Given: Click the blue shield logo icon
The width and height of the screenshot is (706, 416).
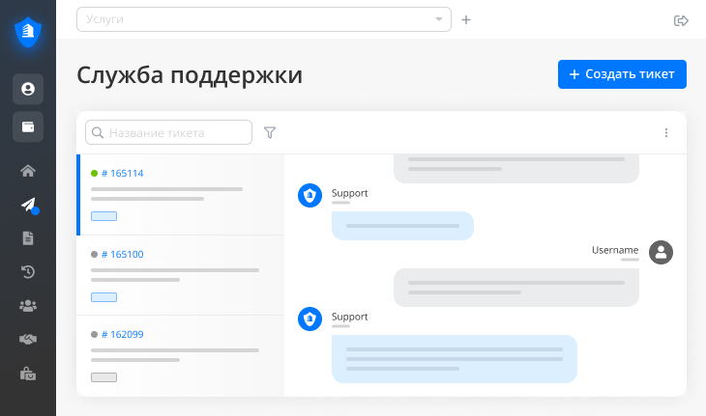Looking at the screenshot, I should tap(28, 33).
